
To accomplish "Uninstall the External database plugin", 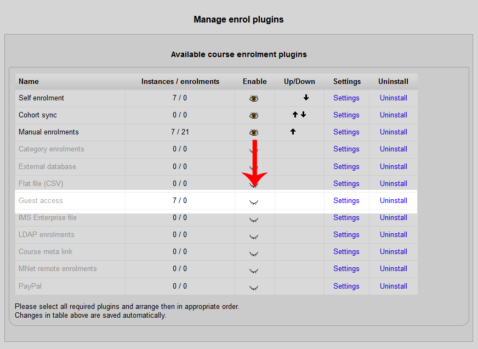I will pos(394,167).
